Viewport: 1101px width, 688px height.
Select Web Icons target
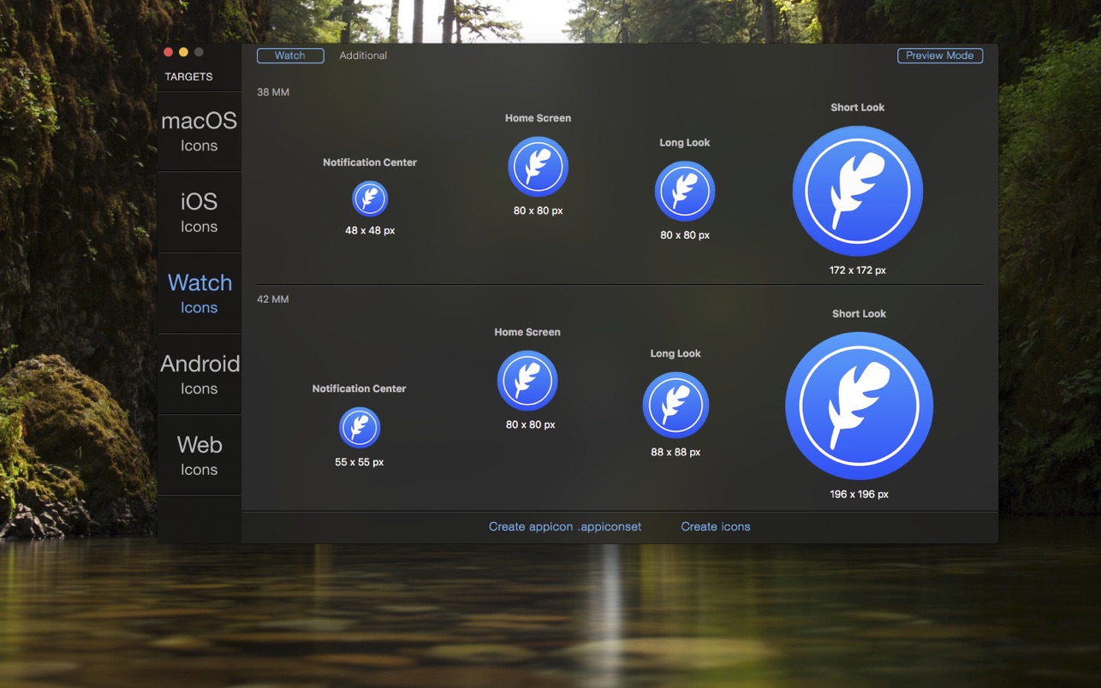199,455
